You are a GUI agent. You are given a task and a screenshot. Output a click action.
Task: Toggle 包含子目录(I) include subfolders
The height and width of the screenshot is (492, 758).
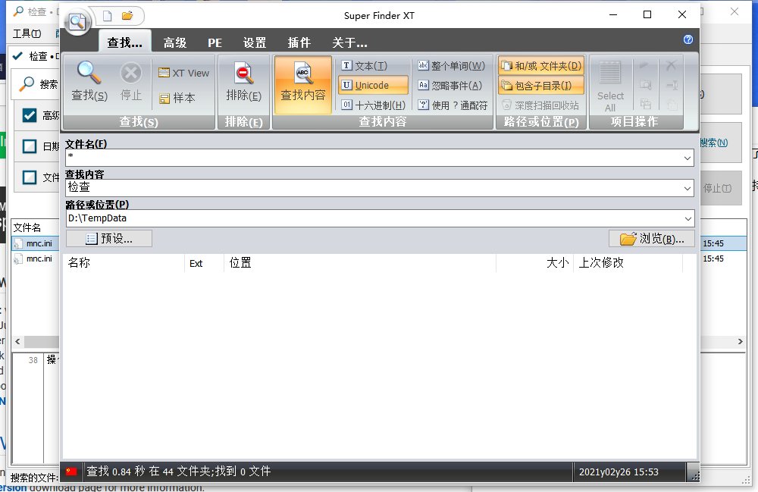(541, 86)
